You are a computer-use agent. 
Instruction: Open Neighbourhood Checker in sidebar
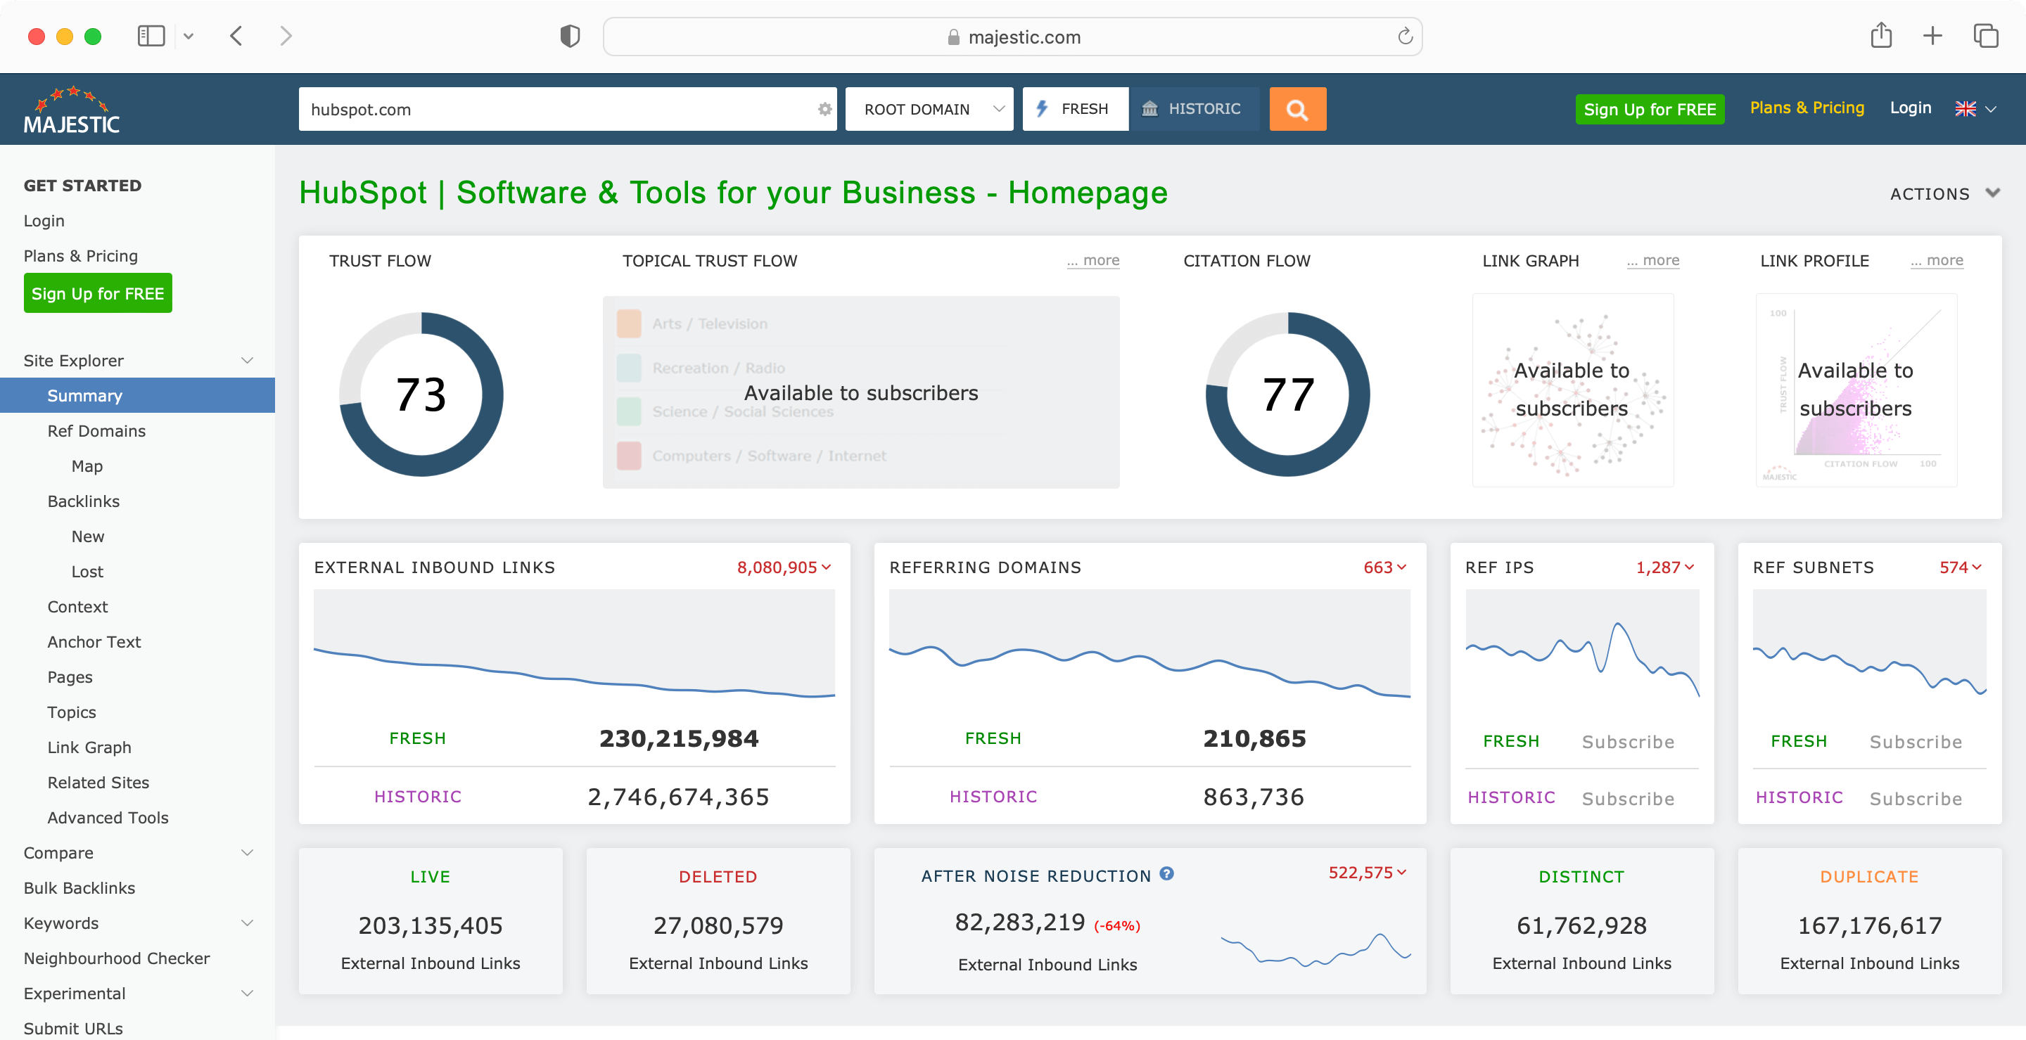point(116,958)
